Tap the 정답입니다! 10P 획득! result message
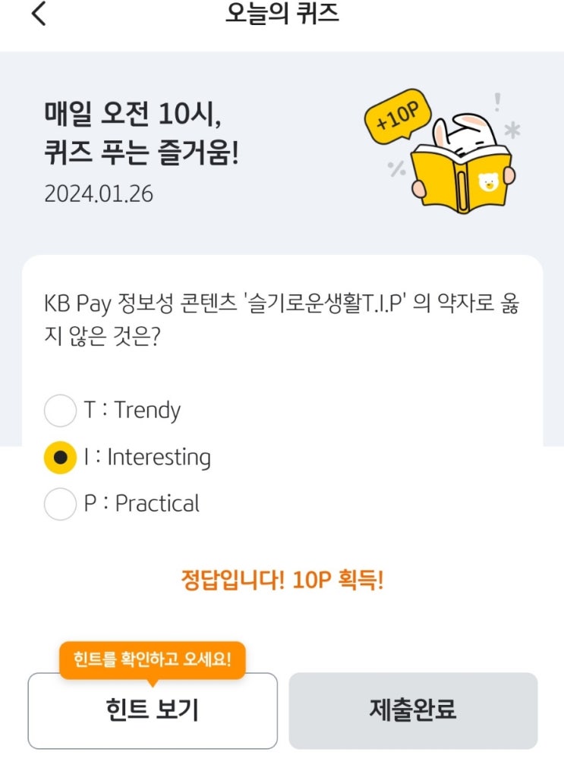564x777 pixels. (x=282, y=579)
